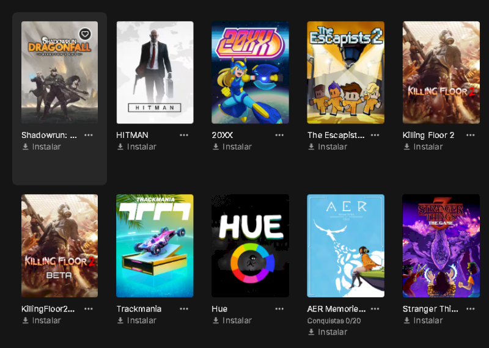Click Conquistas 0/20 under AER Memories
The height and width of the screenshot is (348, 489).
pos(334,321)
